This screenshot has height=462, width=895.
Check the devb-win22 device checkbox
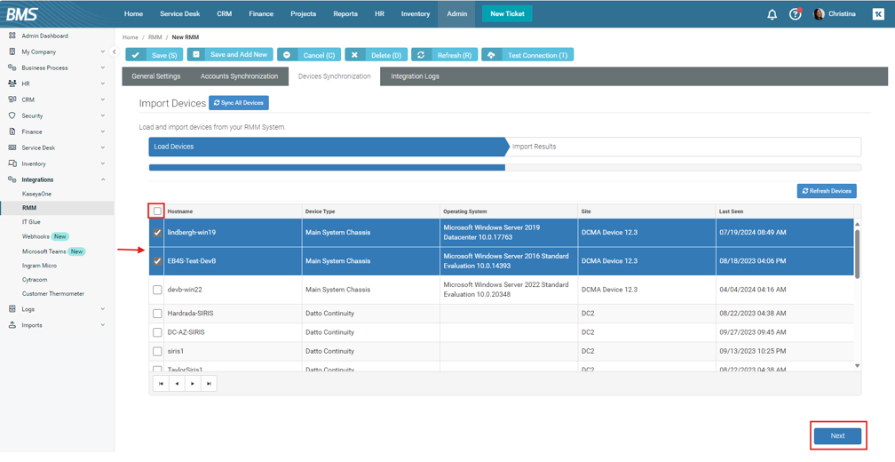click(157, 290)
